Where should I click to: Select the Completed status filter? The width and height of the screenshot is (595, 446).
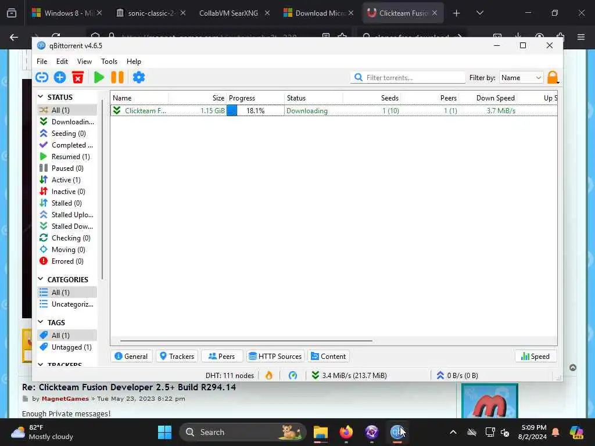67,145
